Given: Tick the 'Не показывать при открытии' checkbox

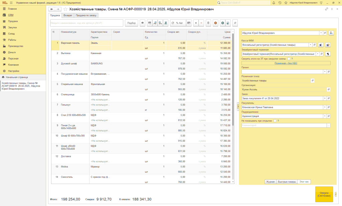Looking at the screenshot, I should (275, 121).
